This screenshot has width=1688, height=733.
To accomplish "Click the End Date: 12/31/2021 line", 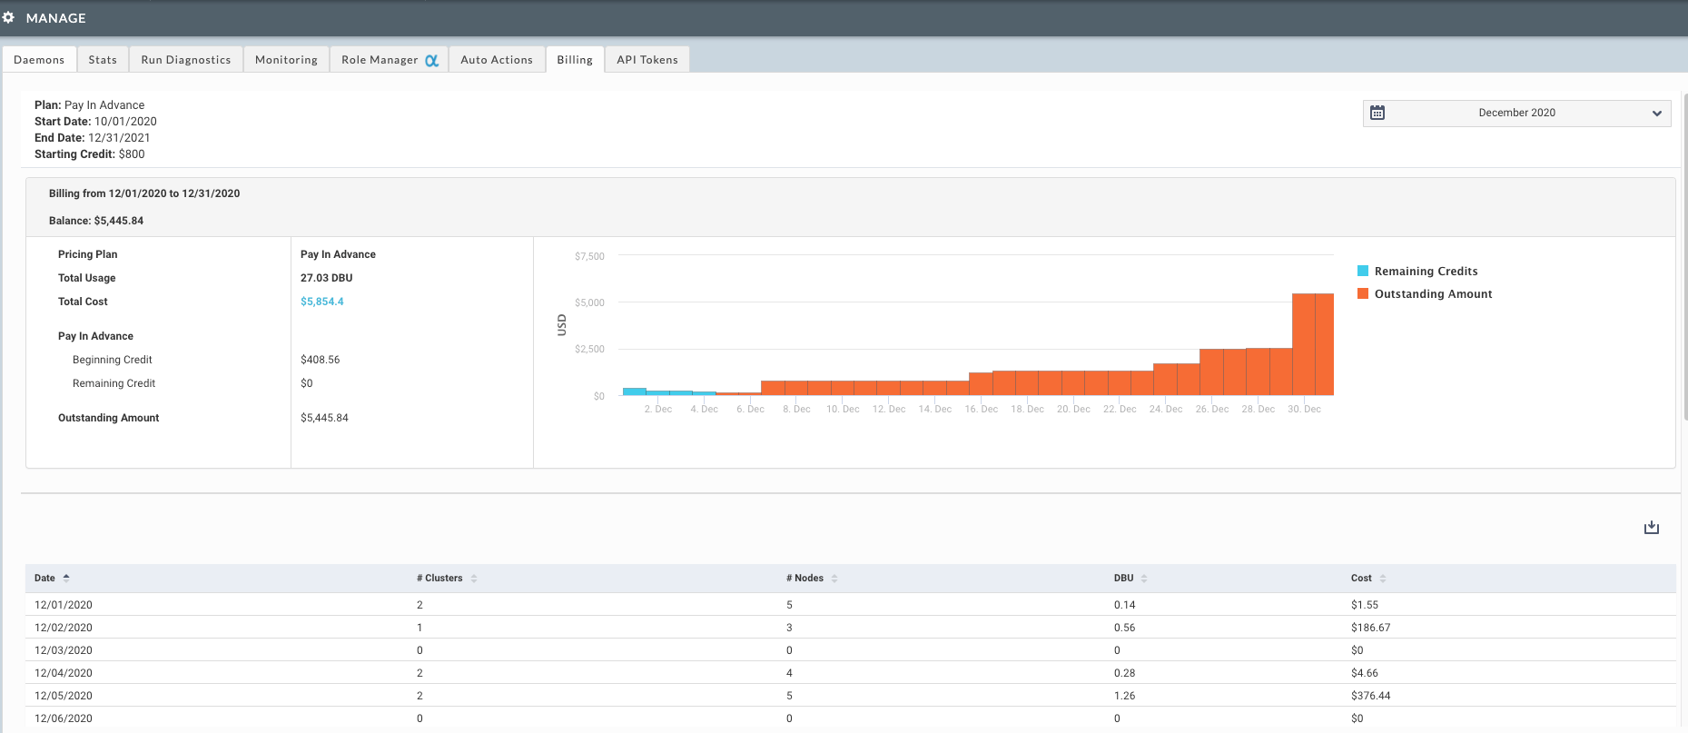I will pos(93,138).
